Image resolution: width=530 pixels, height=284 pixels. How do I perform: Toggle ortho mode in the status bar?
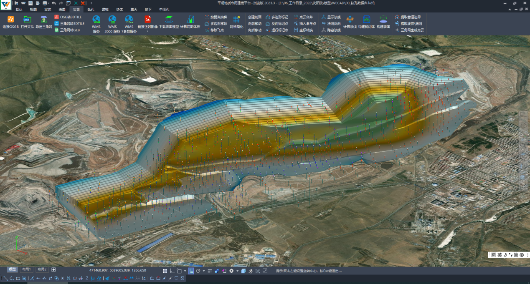[172, 271]
